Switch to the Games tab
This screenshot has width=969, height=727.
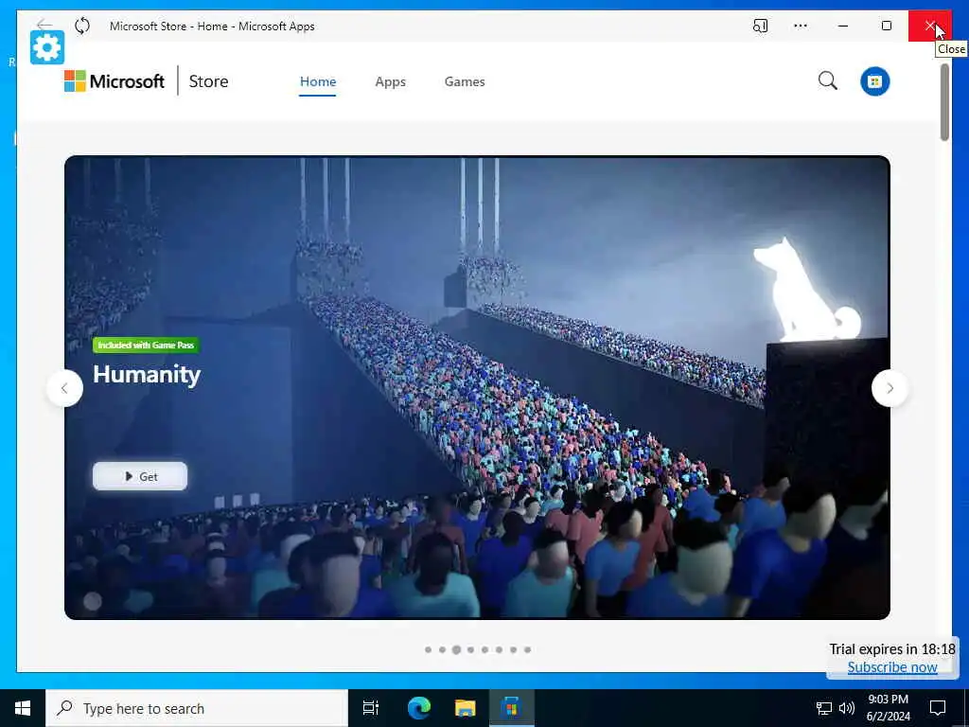pos(465,81)
